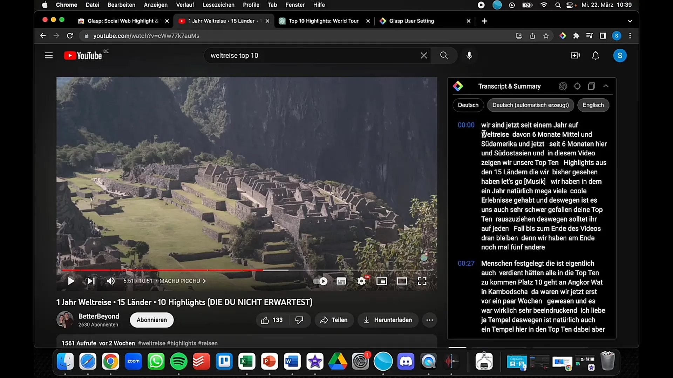Open Spotify from the dock
Image resolution: width=673 pixels, height=378 pixels.
(179, 361)
